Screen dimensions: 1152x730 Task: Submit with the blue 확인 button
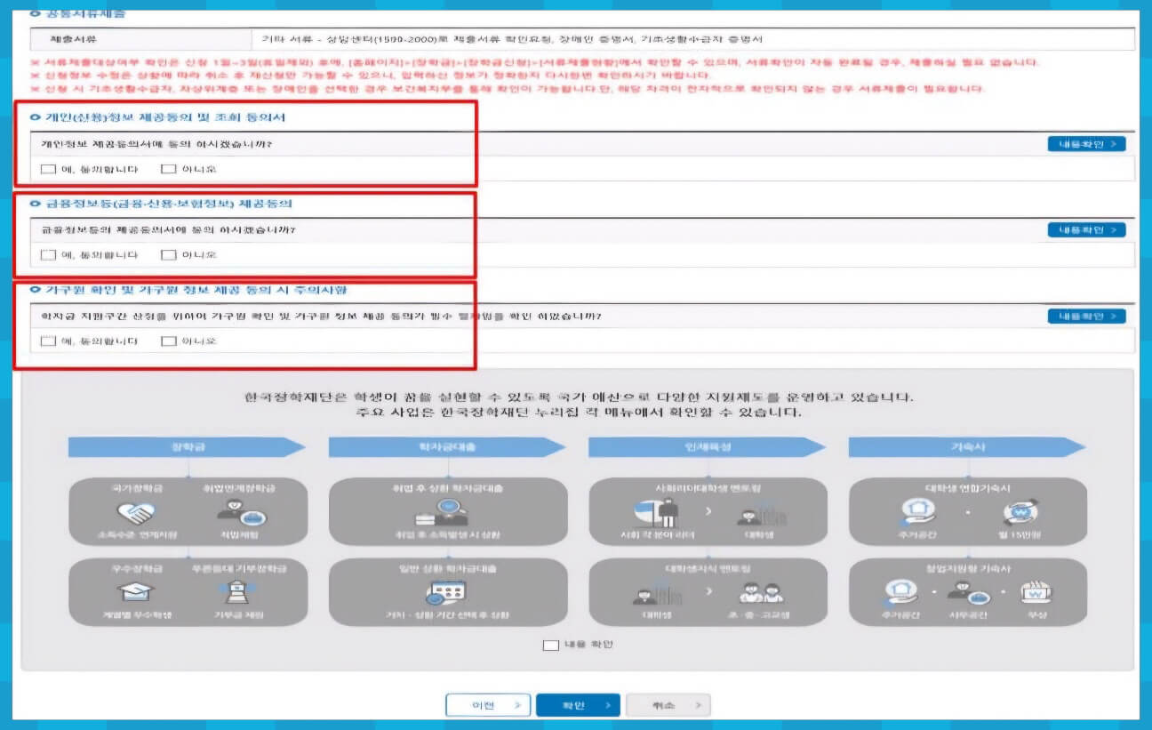pos(578,705)
